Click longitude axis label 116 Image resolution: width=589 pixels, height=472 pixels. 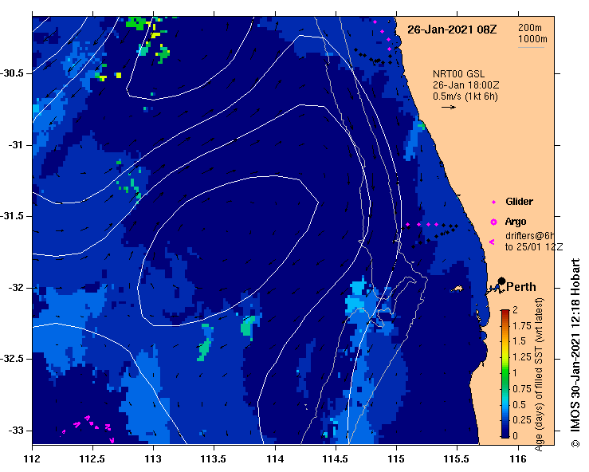(x=518, y=459)
